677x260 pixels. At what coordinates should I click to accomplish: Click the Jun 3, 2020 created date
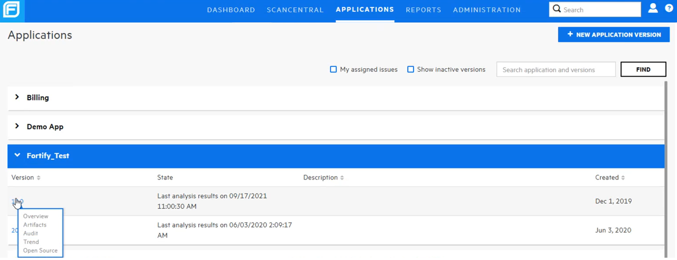613,230
